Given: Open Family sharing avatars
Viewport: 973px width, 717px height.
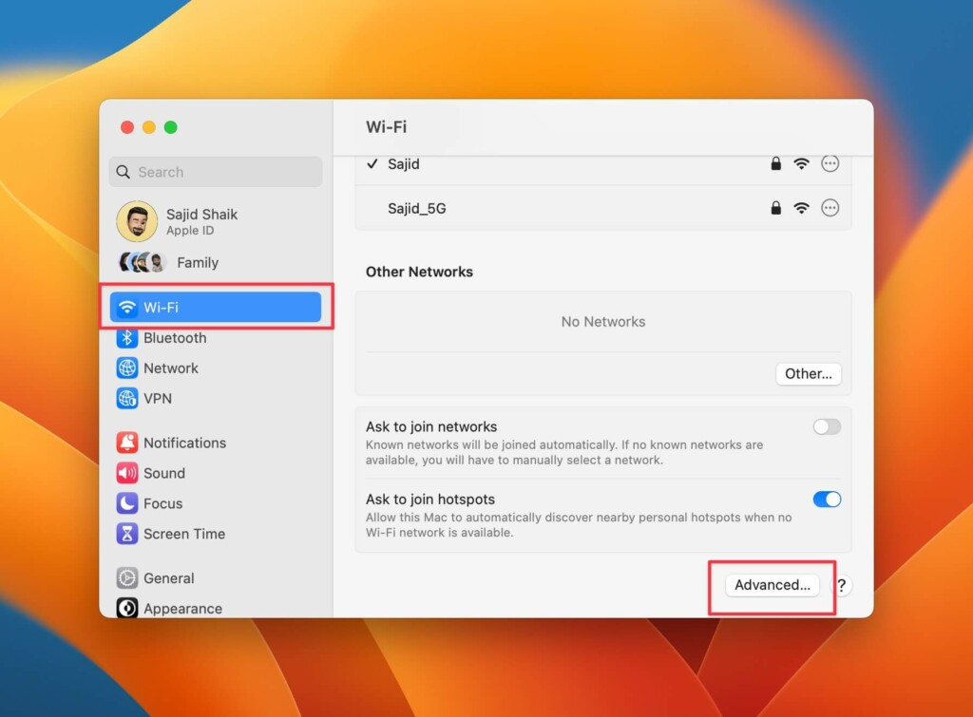Looking at the screenshot, I should (x=143, y=262).
